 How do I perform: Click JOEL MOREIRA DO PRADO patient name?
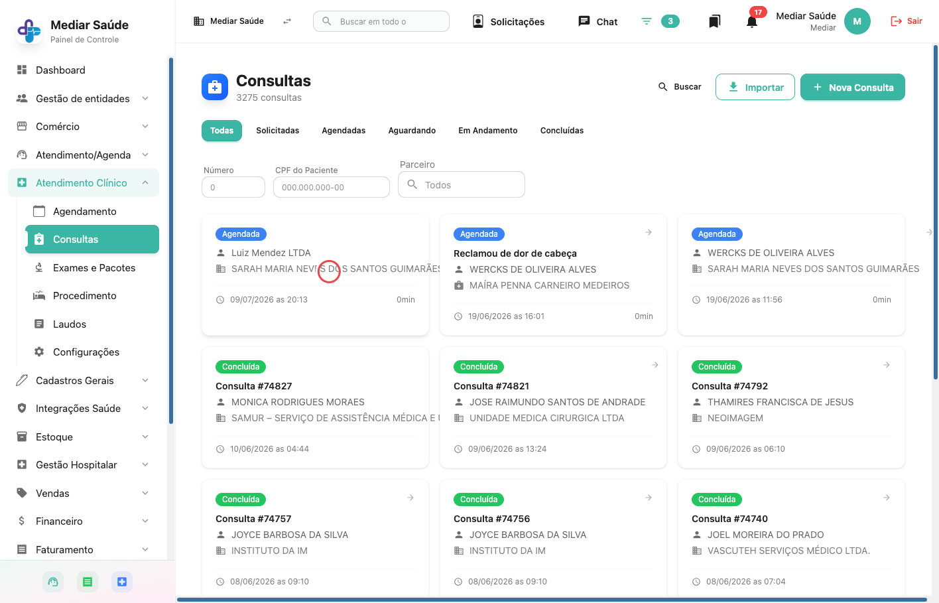(766, 535)
